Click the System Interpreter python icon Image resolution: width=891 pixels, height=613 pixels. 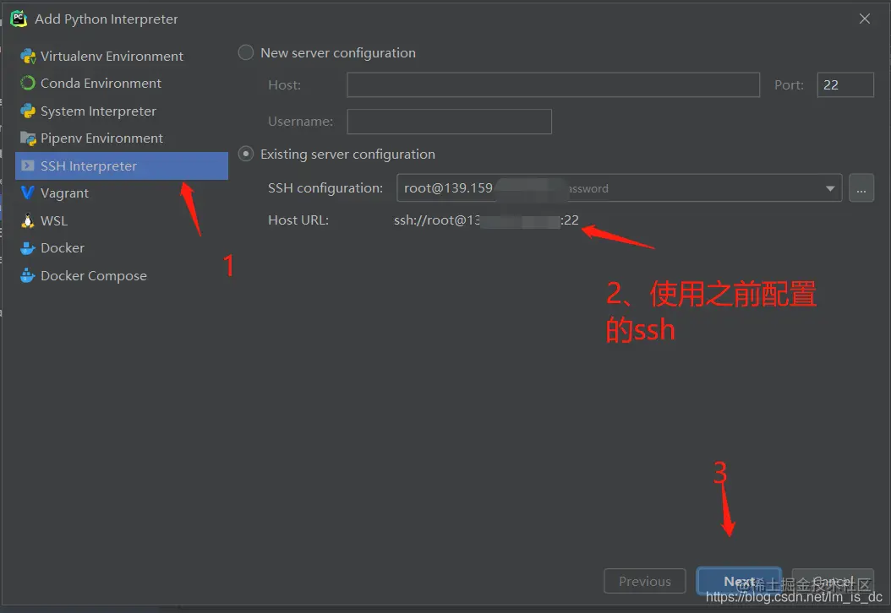click(28, 111)
